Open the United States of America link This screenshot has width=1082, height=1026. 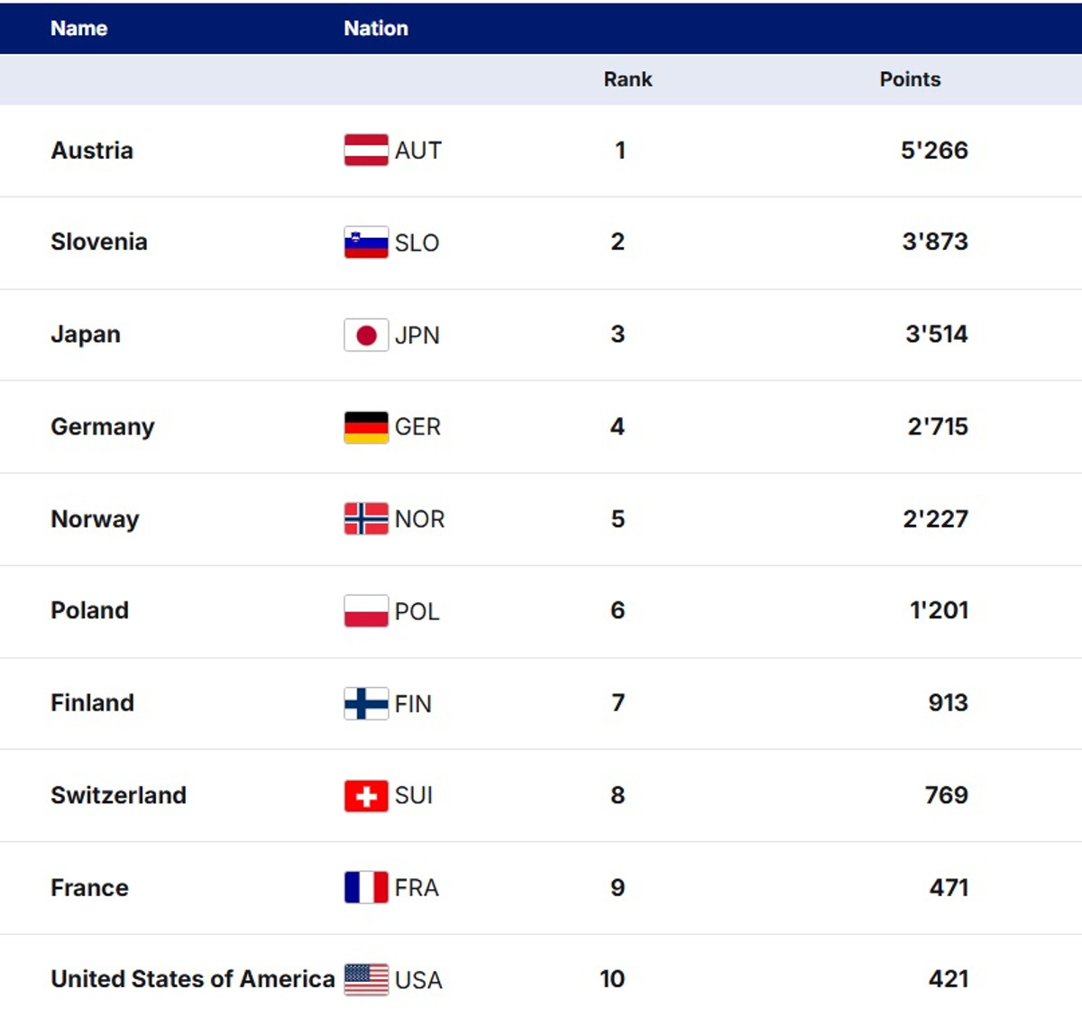point(192,979)
